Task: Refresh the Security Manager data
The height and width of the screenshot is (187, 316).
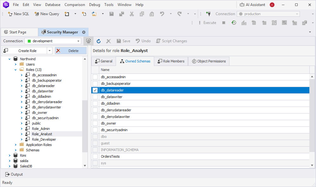Action: tap(98, 41)
